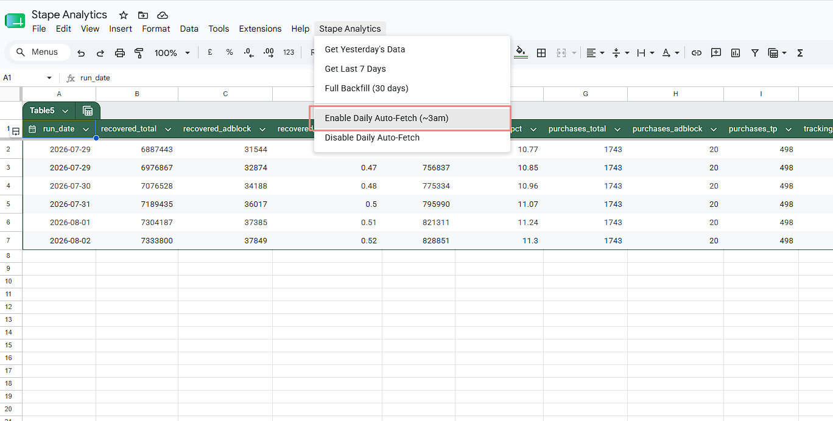
Task: Star this Stape Analytics spreadsheet
Action: [124, 15]
